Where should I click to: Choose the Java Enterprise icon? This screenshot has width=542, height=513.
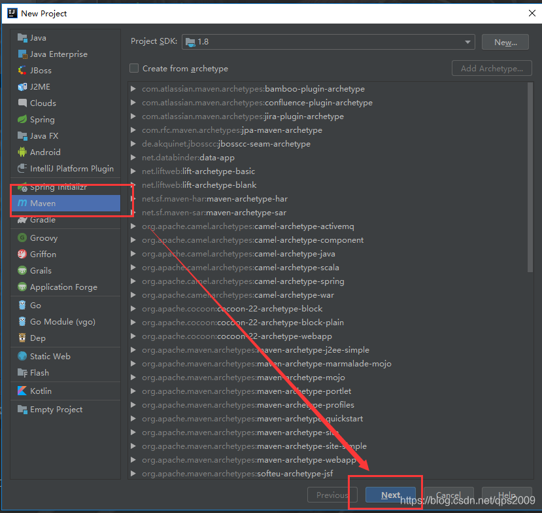click(22, 54)
